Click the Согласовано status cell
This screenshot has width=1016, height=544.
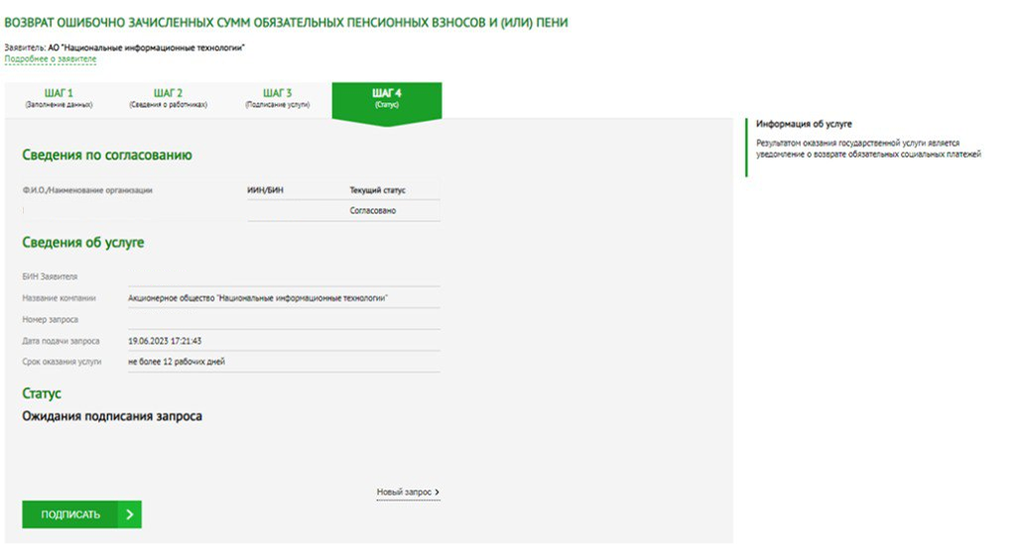pos(373,211)
